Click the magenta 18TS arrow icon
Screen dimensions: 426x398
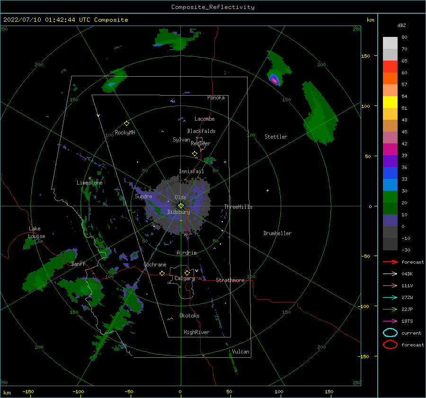[x=390, y=321]
